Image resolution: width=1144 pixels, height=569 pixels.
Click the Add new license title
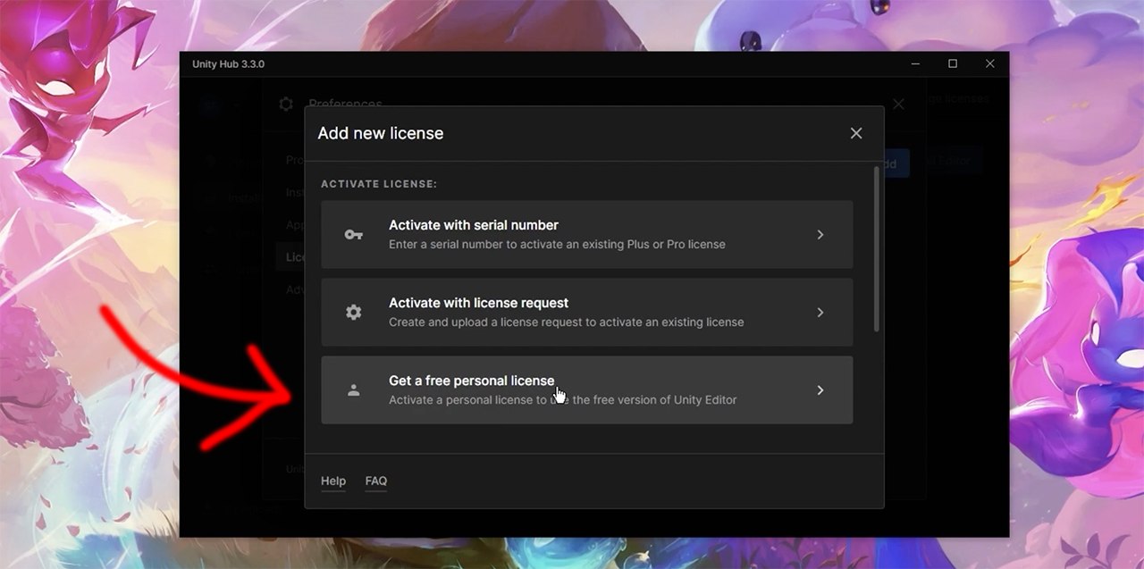tap(381, 133)
